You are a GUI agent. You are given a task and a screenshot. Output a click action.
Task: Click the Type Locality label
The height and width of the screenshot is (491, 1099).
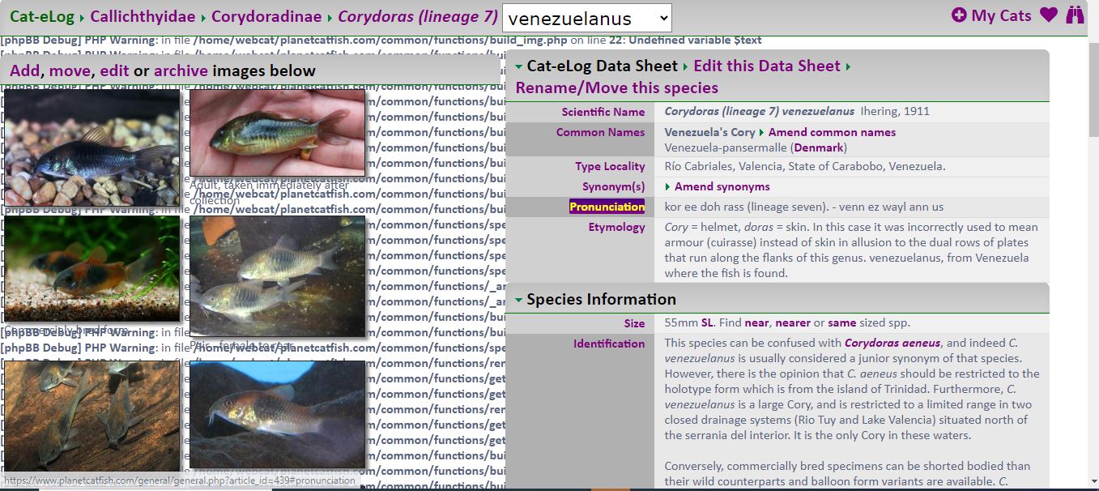(610, 167)
